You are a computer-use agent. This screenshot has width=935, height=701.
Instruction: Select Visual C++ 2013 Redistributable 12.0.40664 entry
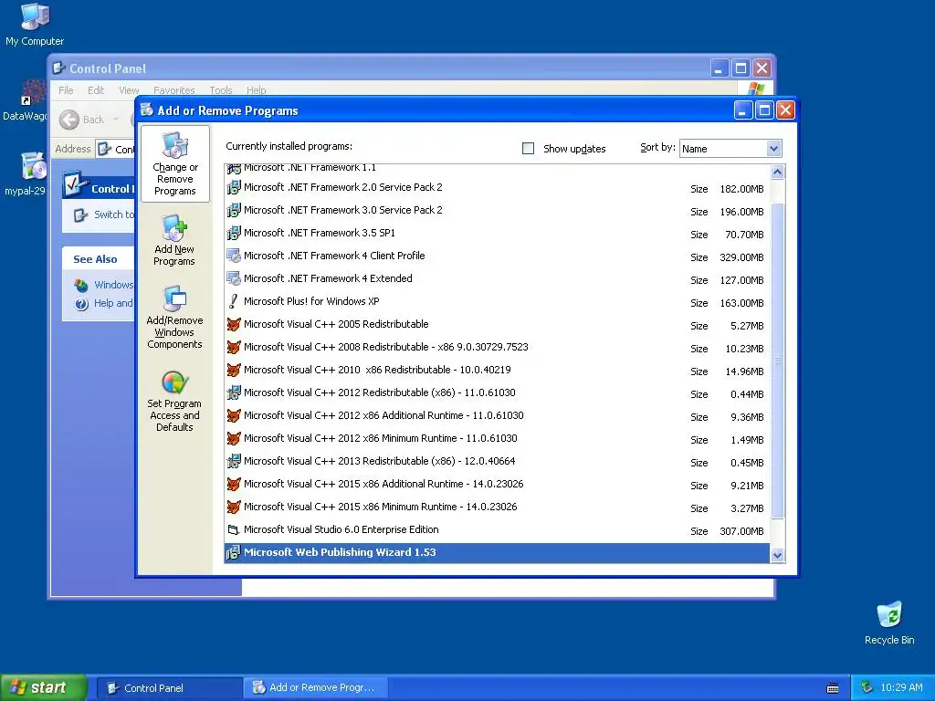[x=498, y=461]
